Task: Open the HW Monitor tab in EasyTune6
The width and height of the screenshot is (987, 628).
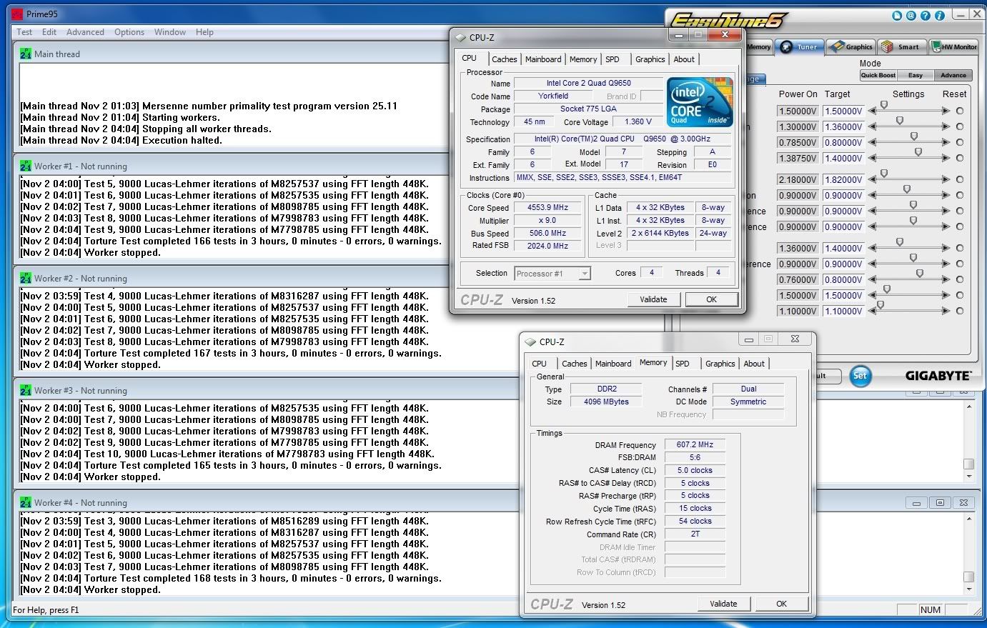Action: [x=954, y=46]
